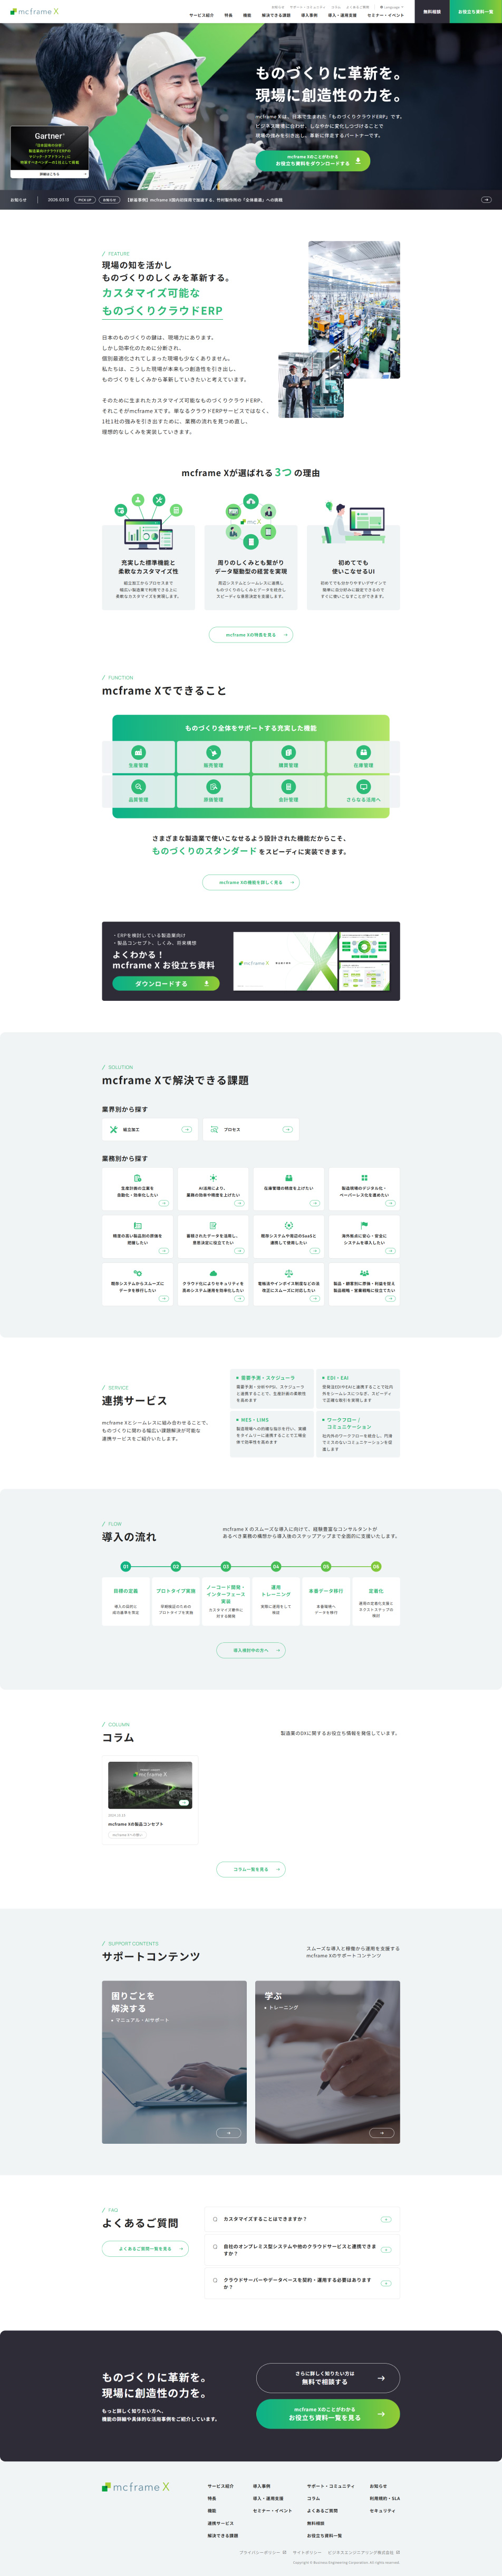Click the 電帳法やインボイス制度 scales icon
This screenshot has width=502, height=2576.
(x=288, y=1273)
